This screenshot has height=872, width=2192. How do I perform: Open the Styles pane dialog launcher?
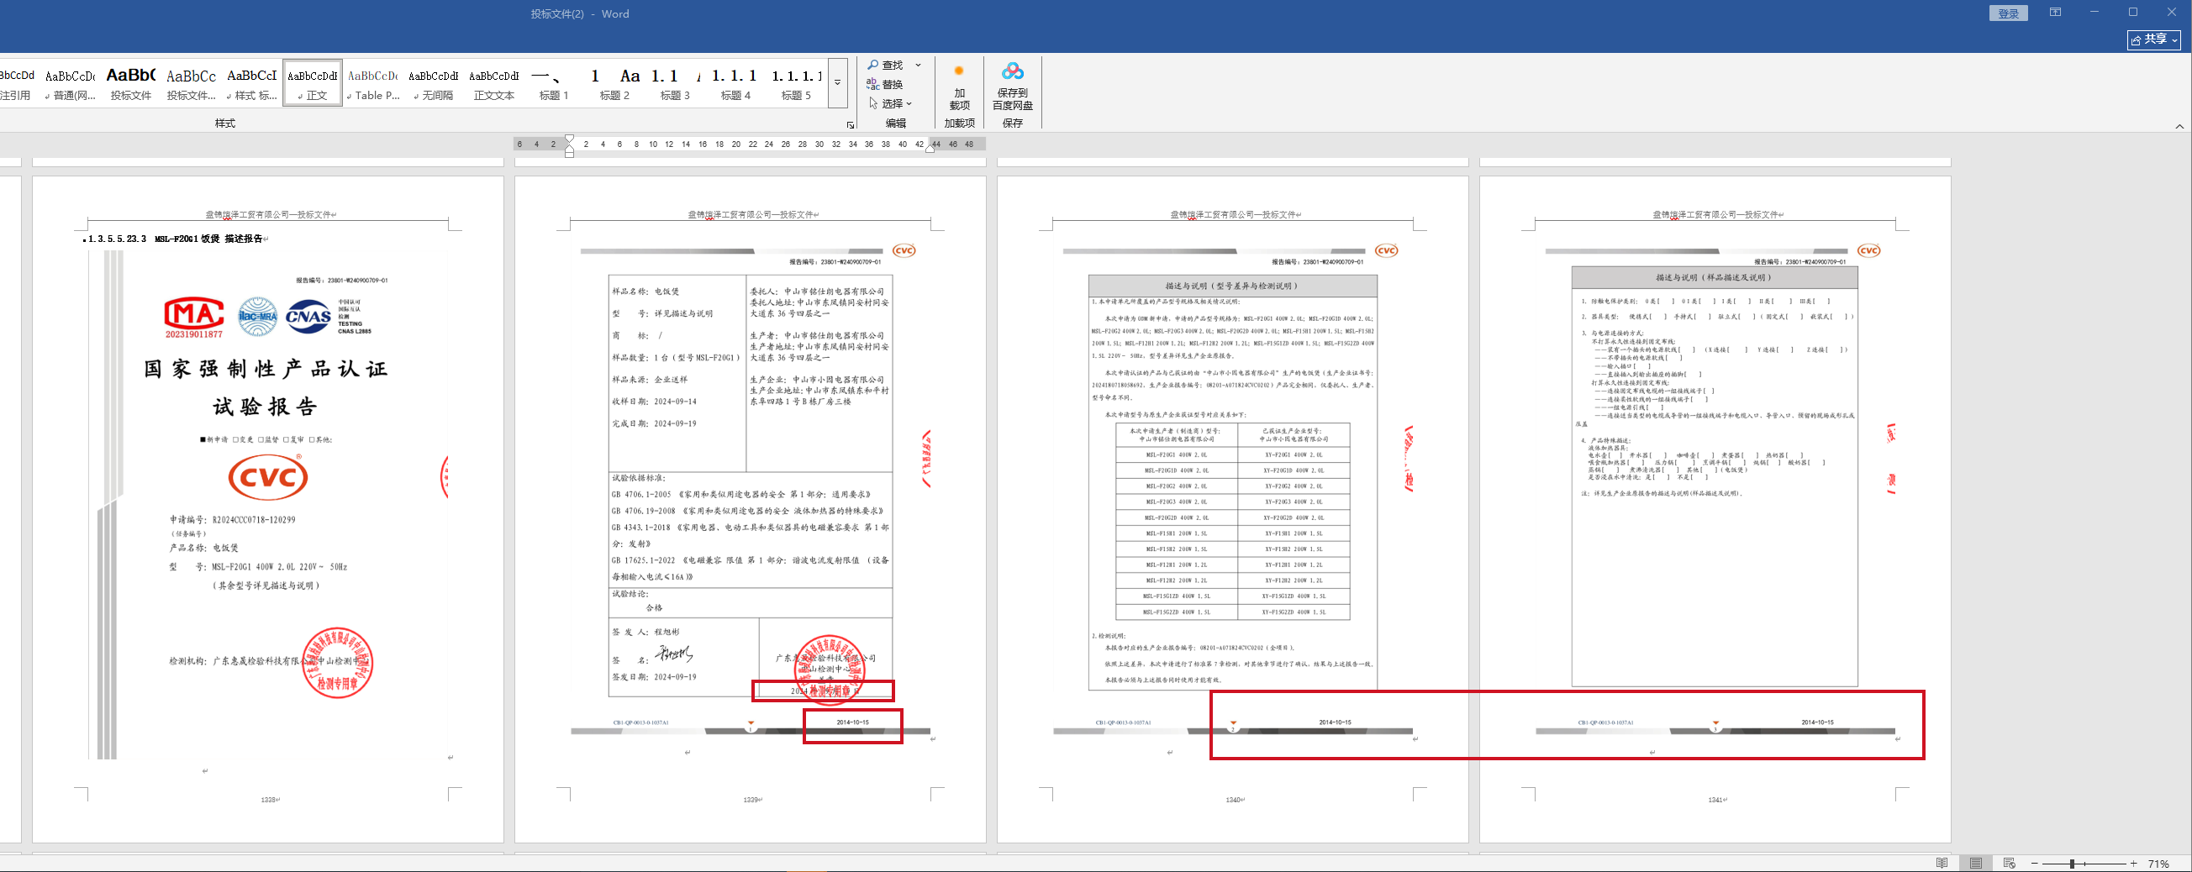[x=850, y=125]
